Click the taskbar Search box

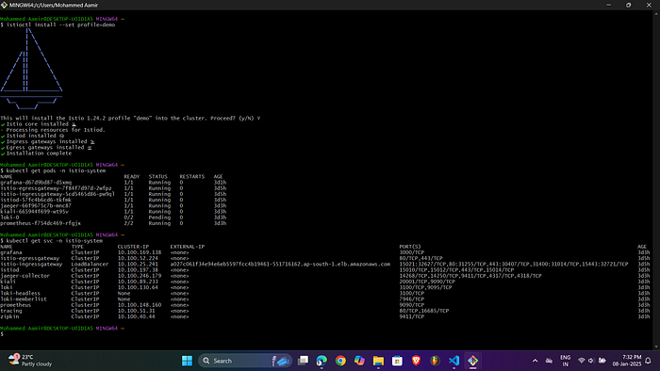click(245, 361)
